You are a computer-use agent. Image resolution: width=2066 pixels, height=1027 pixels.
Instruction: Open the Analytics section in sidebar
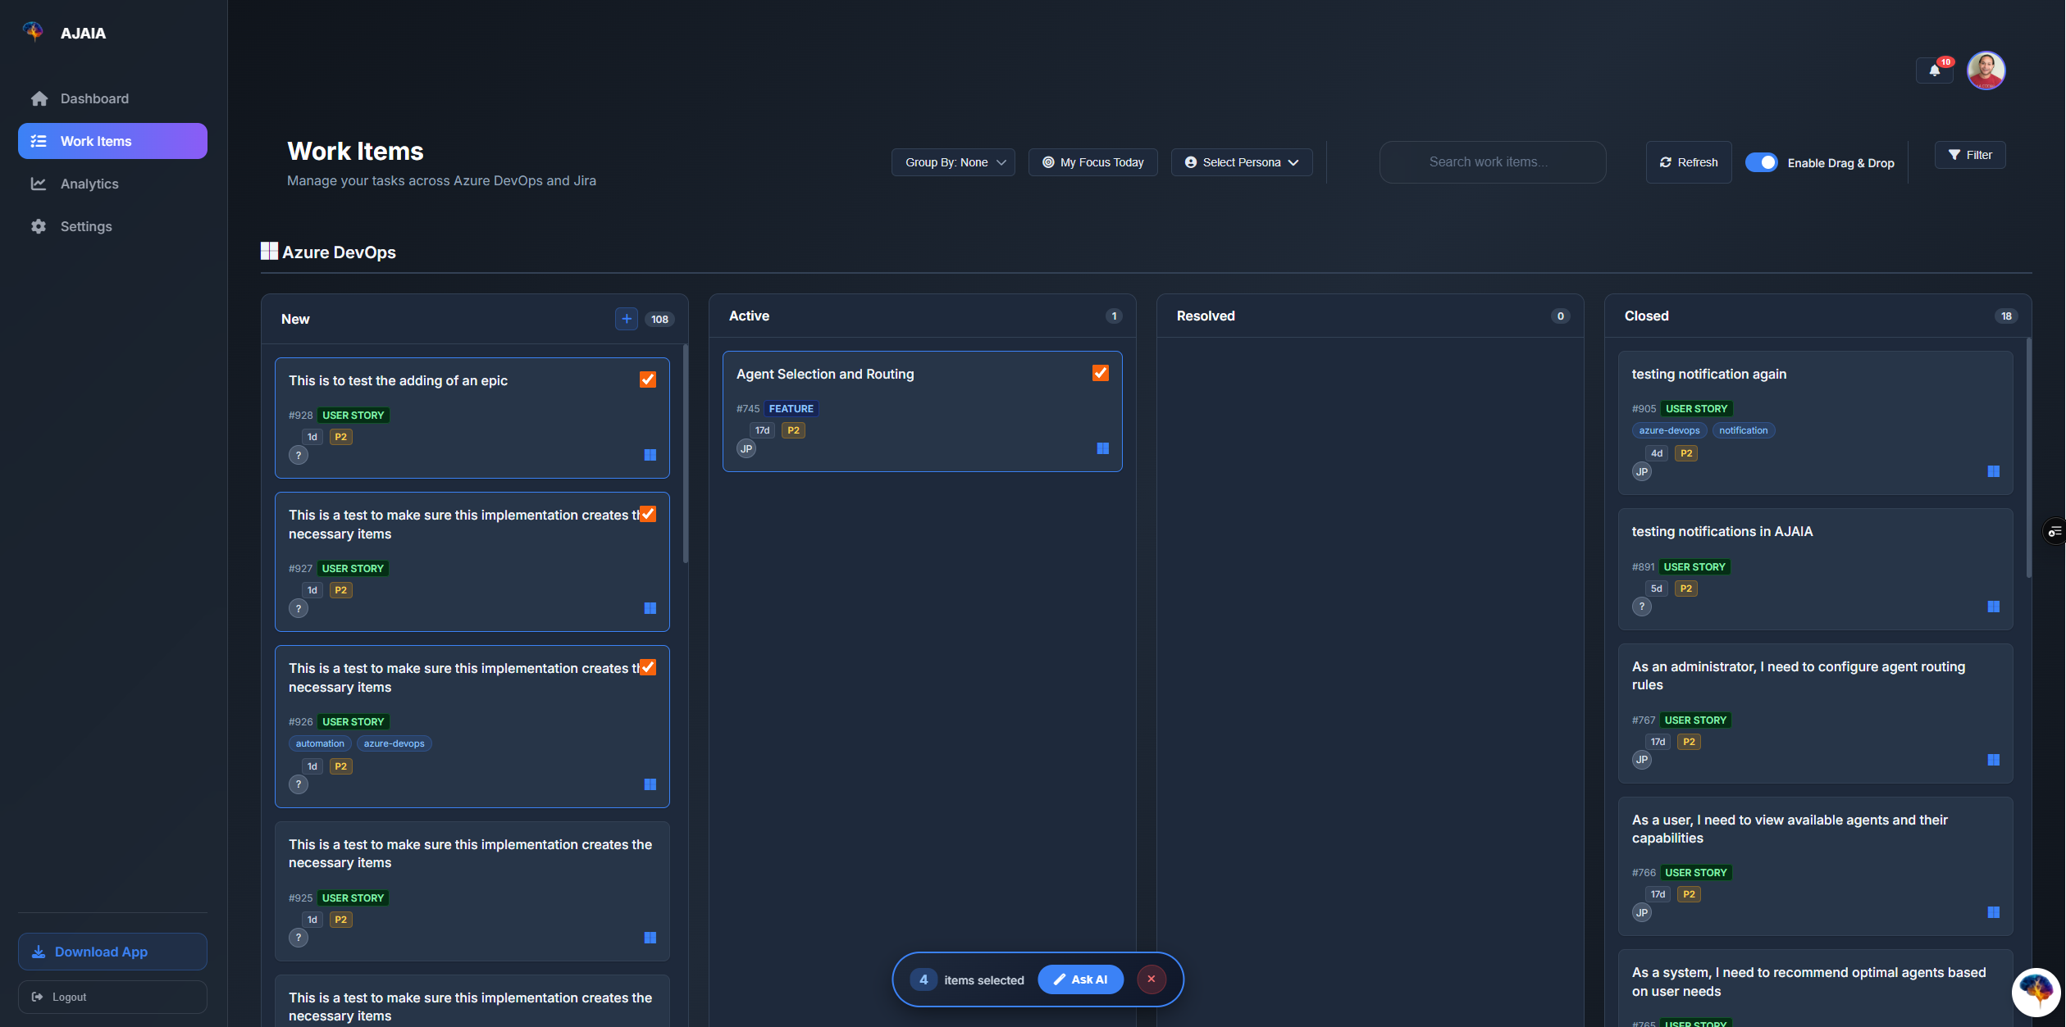pos(89,184)
